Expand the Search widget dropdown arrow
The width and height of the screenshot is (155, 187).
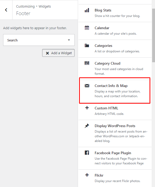pos(69,40)
